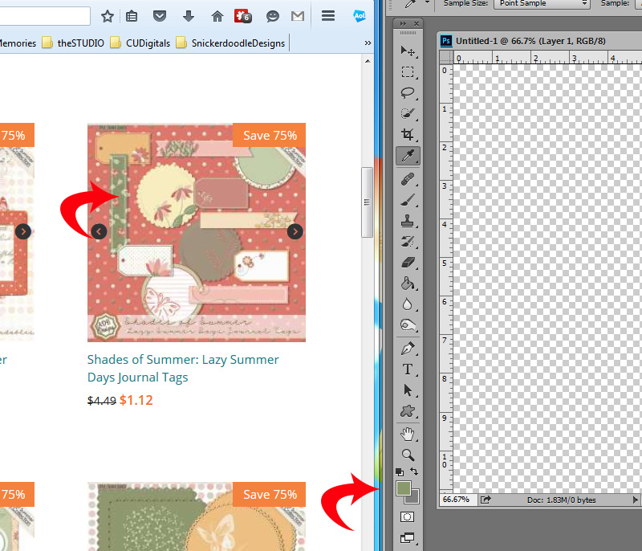This screenshot has width=642, height=551.
Task: Select the Move tool
Action: point(408,51)
